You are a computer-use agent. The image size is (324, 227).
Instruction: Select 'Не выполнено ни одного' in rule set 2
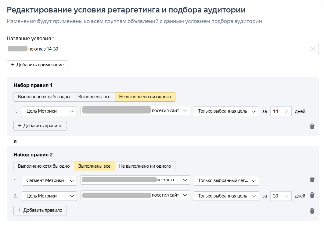(145, 166)
